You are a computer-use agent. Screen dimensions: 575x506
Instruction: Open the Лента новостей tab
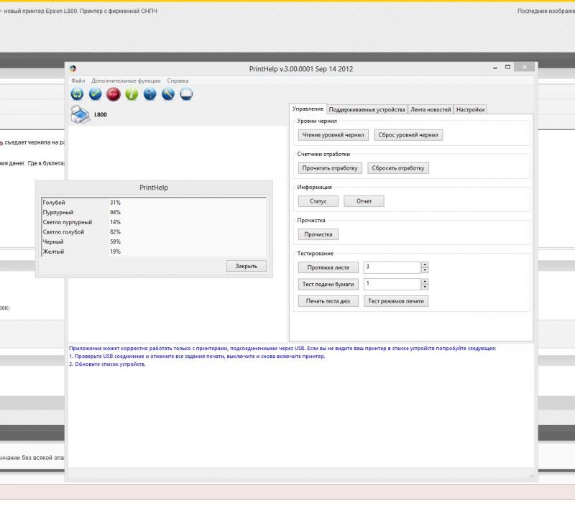tap(431, 110)
